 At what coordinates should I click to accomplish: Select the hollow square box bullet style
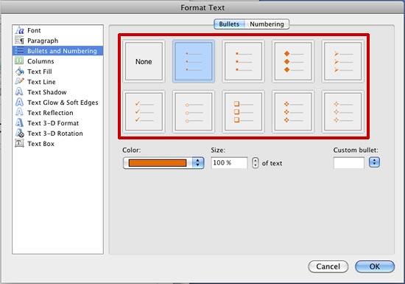pyautogui.click(x=243, y=111)
